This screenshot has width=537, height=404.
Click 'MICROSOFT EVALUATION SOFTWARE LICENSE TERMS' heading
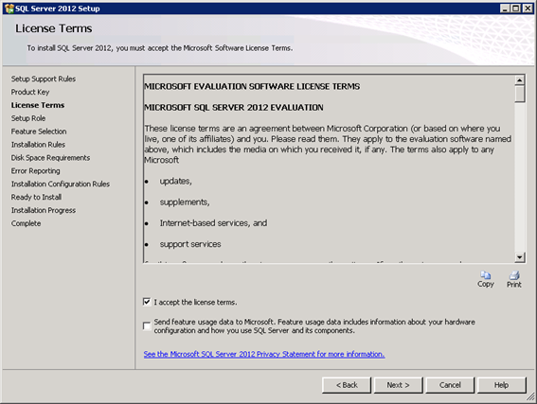[x=252, y=86]
